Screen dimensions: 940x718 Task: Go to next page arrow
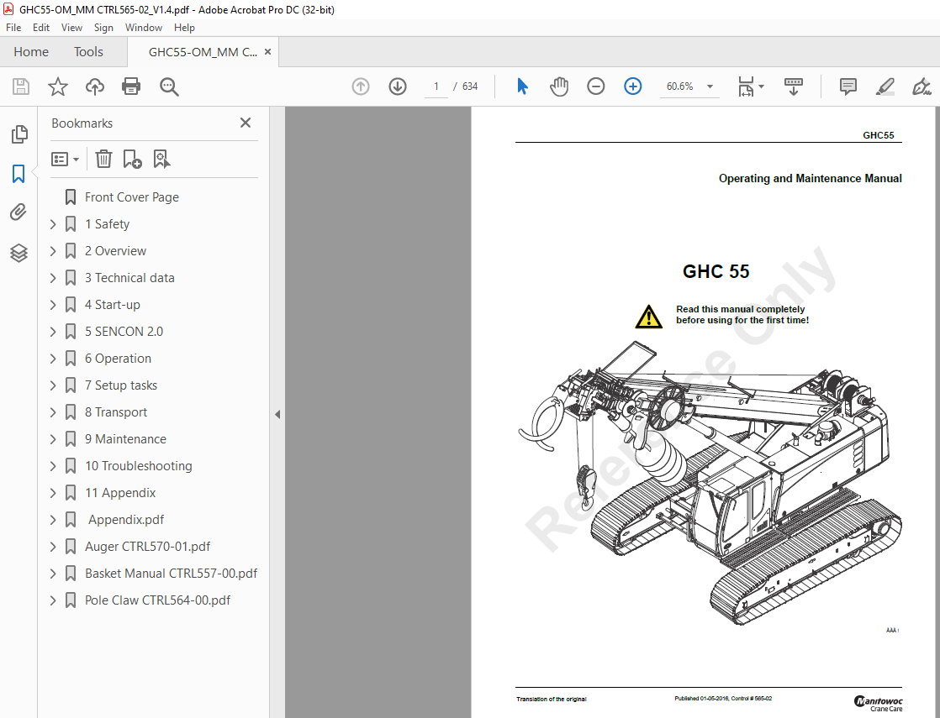point(398,86)
